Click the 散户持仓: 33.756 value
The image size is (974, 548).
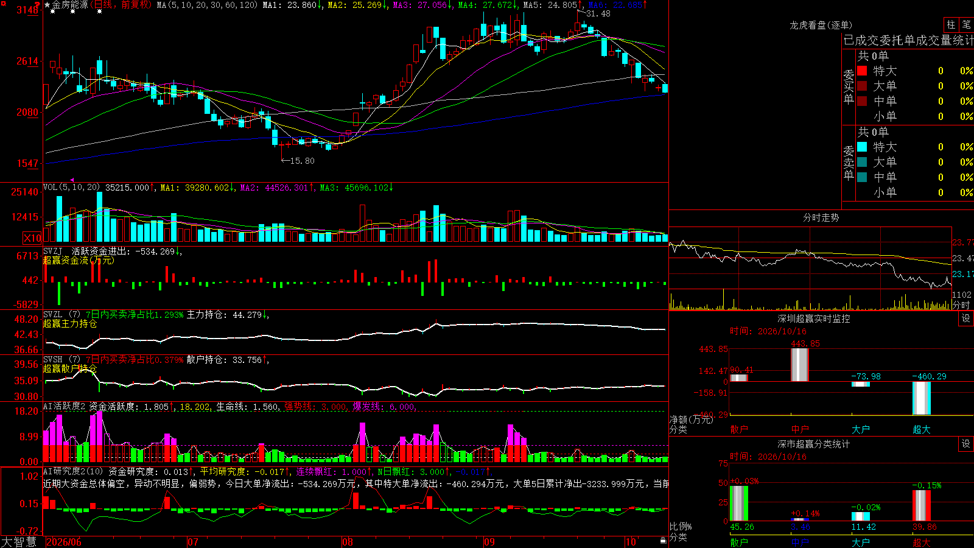(224, 360)
